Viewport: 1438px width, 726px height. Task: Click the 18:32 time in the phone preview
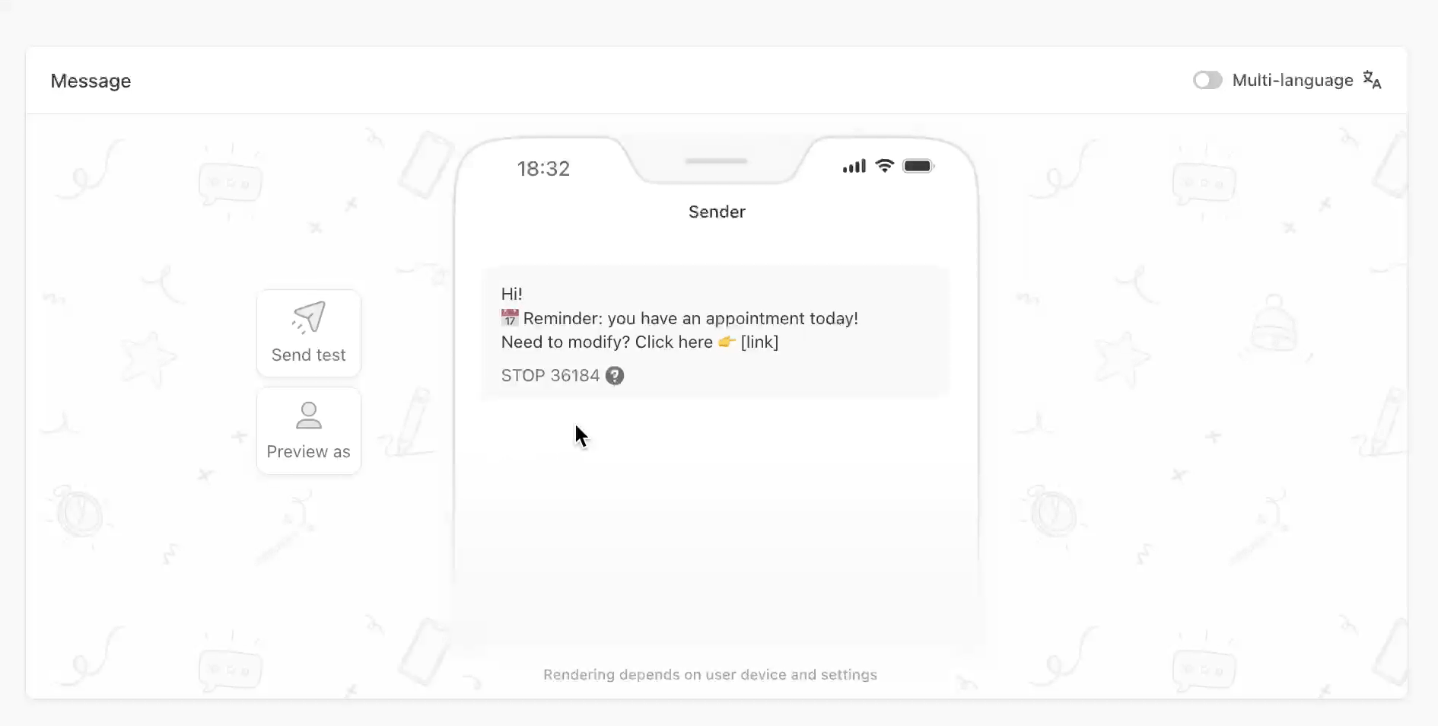[x=543, y=168]
